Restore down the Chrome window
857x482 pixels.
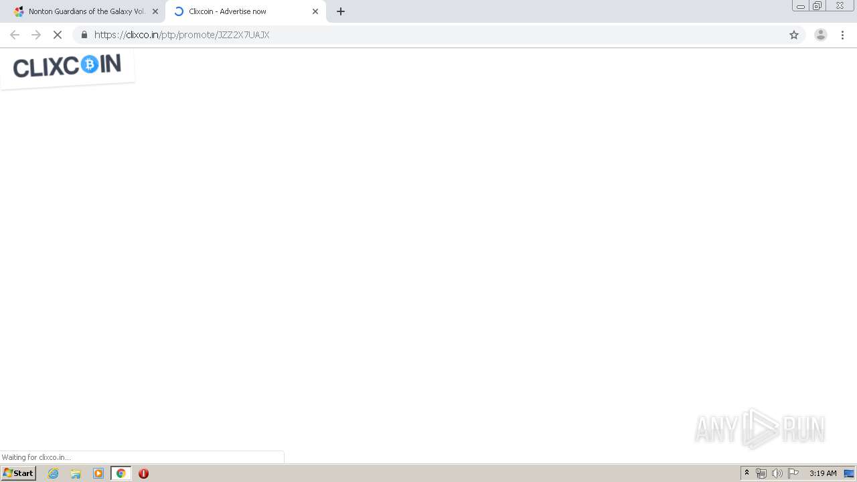tap(817, 6)
